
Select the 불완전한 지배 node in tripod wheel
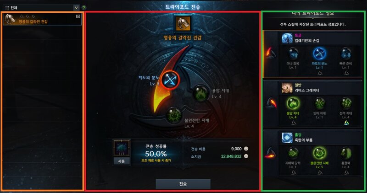(174, 115)
